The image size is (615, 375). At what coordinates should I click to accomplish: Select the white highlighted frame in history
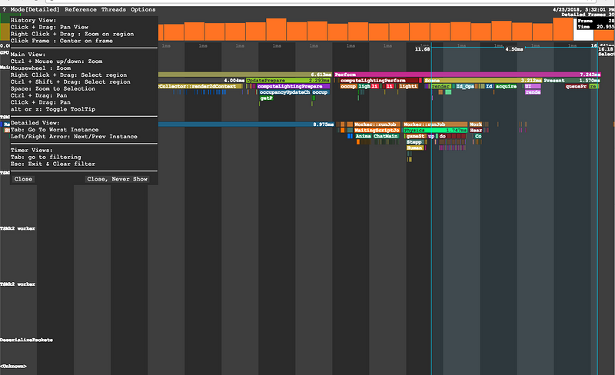(583, 29)
